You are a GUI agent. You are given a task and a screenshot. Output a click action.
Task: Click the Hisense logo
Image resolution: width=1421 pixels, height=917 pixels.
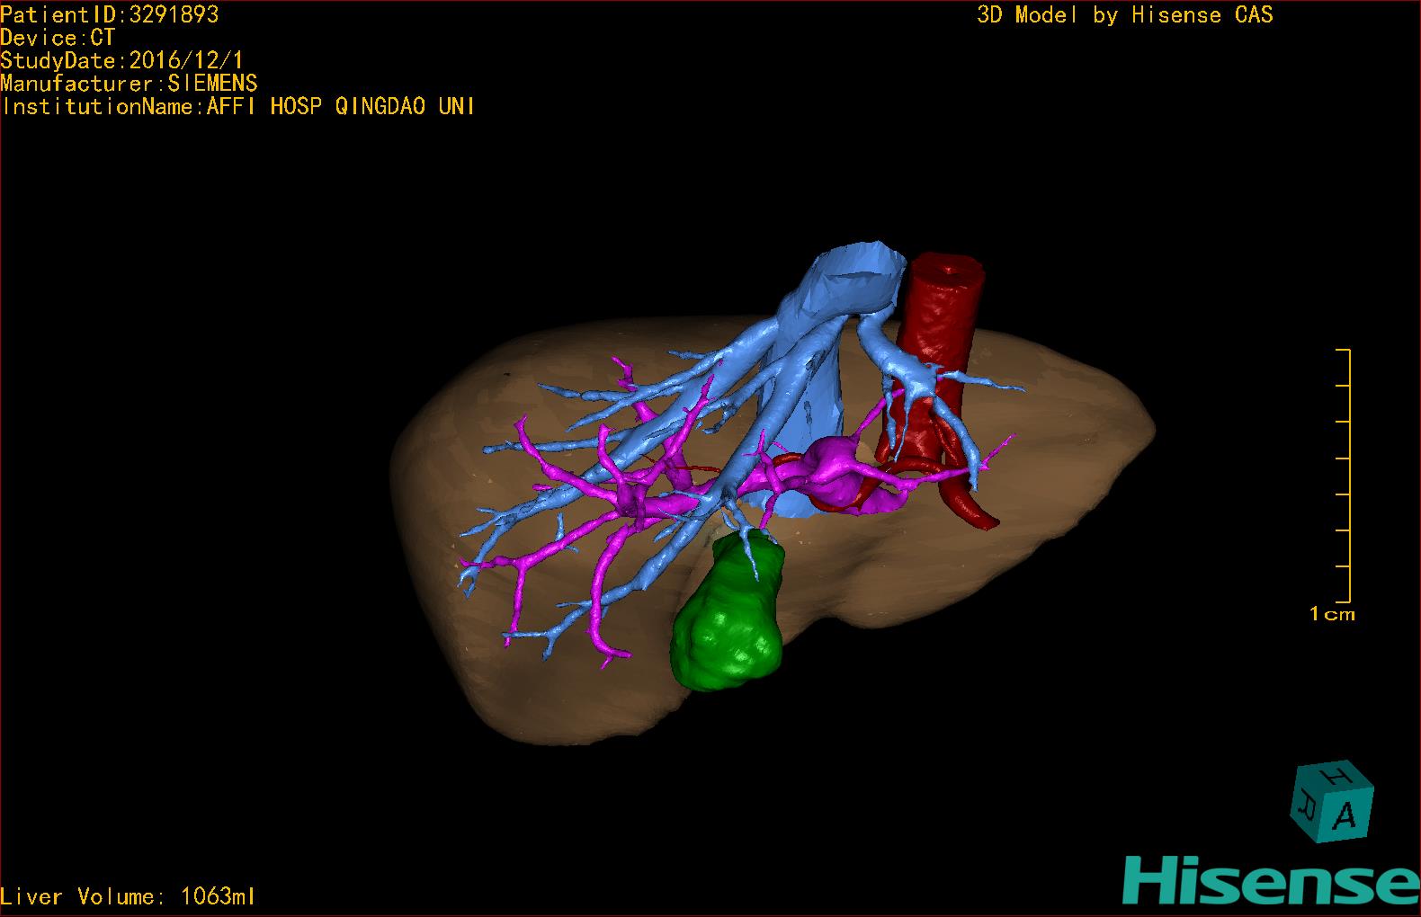pos(1271,881)
